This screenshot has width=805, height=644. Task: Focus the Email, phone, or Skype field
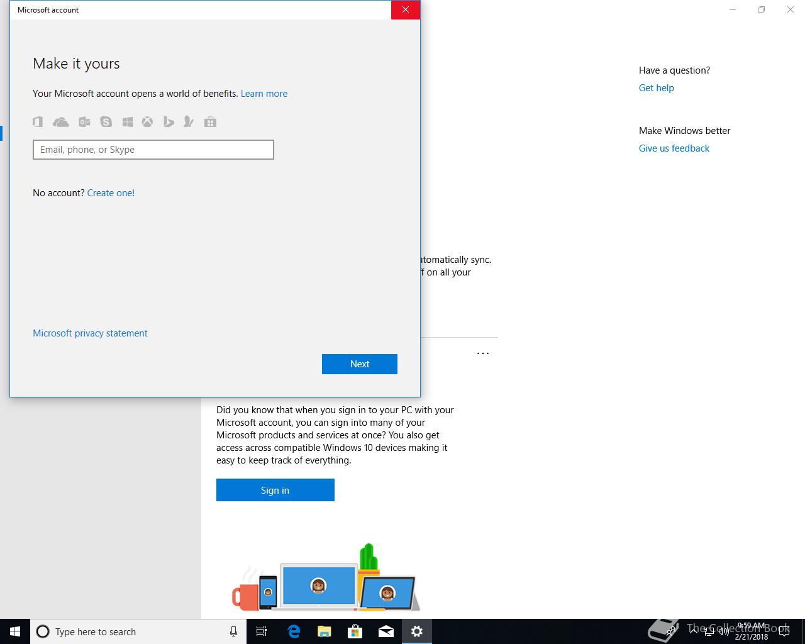[x=153, y=150]
